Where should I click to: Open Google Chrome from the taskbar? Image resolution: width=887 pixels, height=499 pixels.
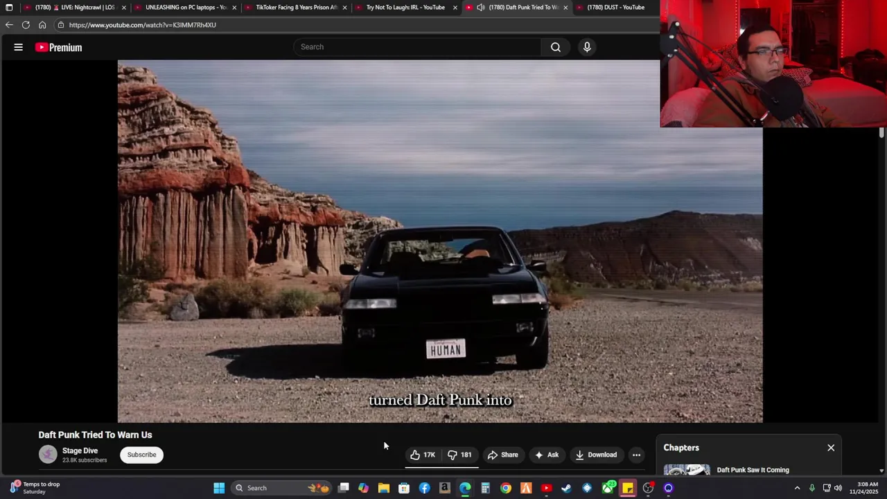506,488
